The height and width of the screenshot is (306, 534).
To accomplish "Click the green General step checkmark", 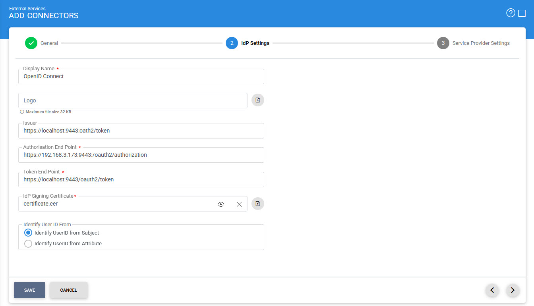I will click(x=31, y=43).
